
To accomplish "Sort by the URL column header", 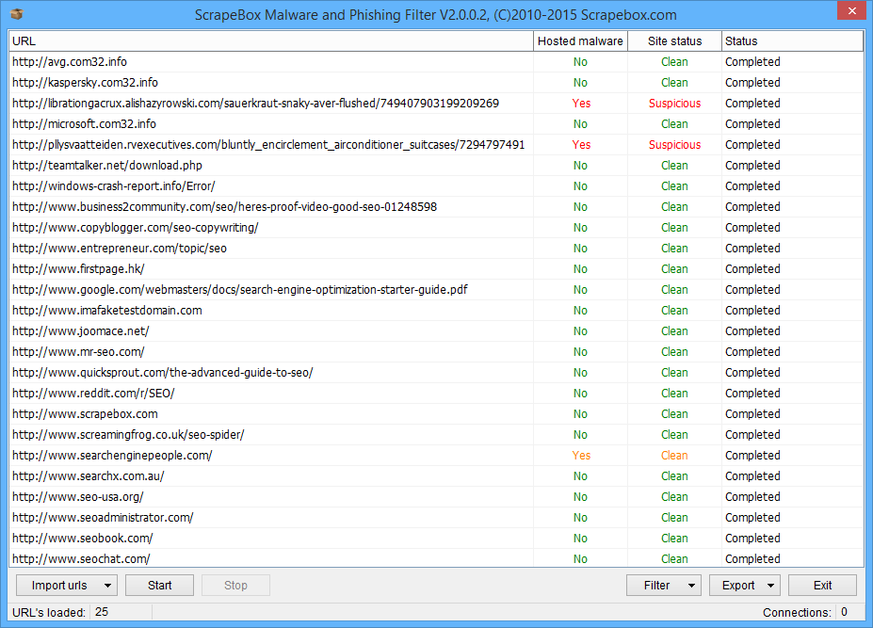I will click(270, 41).
